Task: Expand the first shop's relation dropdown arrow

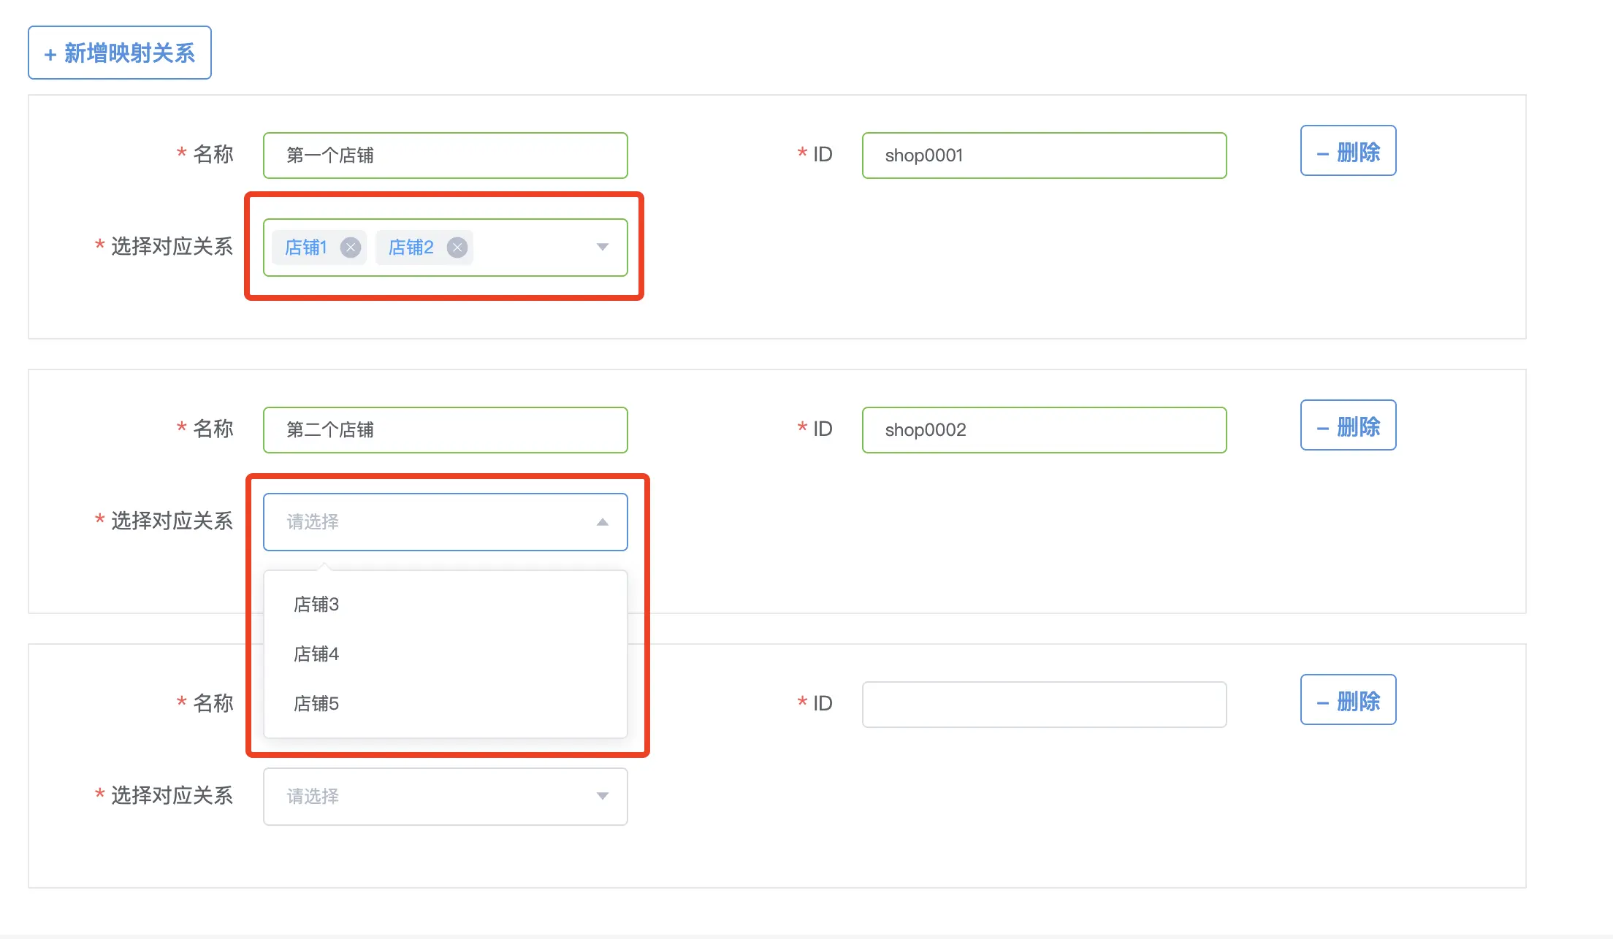Action: pos(602,248)
